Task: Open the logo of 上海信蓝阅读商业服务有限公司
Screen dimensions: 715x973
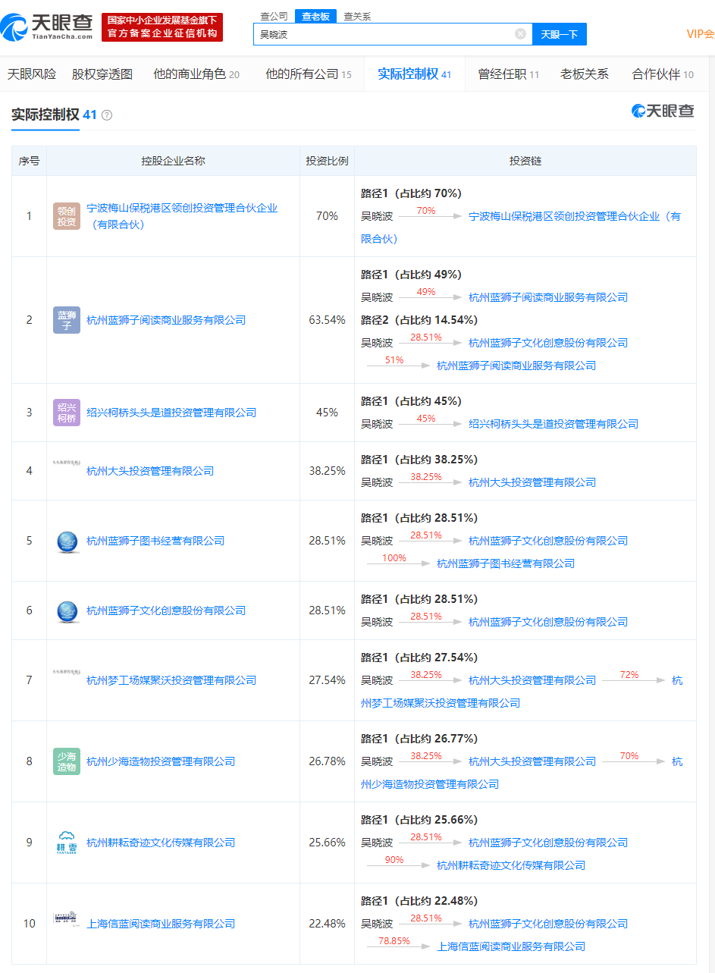Action: [67, 919]
